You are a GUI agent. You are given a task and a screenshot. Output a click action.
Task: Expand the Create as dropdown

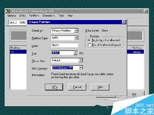(x=76, y=31)
